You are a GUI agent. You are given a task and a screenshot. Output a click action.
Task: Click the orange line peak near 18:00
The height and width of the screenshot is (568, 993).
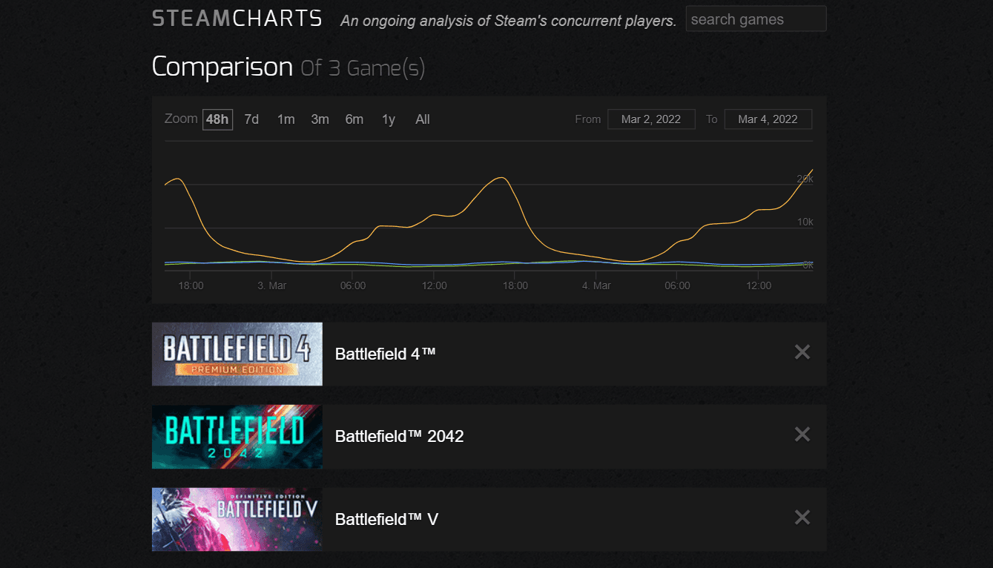[502, 178]
